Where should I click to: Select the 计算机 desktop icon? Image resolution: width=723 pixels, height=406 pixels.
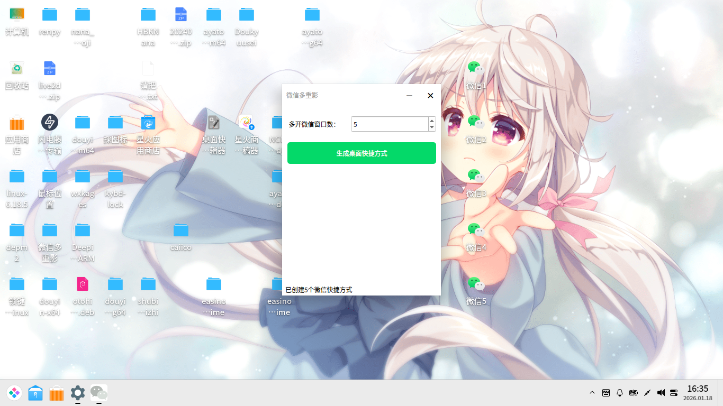point(17,21)
